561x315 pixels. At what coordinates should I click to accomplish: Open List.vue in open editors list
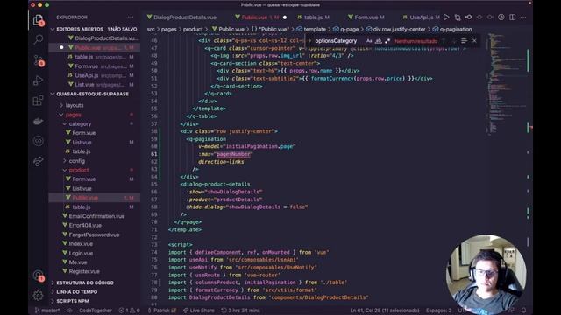[x=95, y=85]
